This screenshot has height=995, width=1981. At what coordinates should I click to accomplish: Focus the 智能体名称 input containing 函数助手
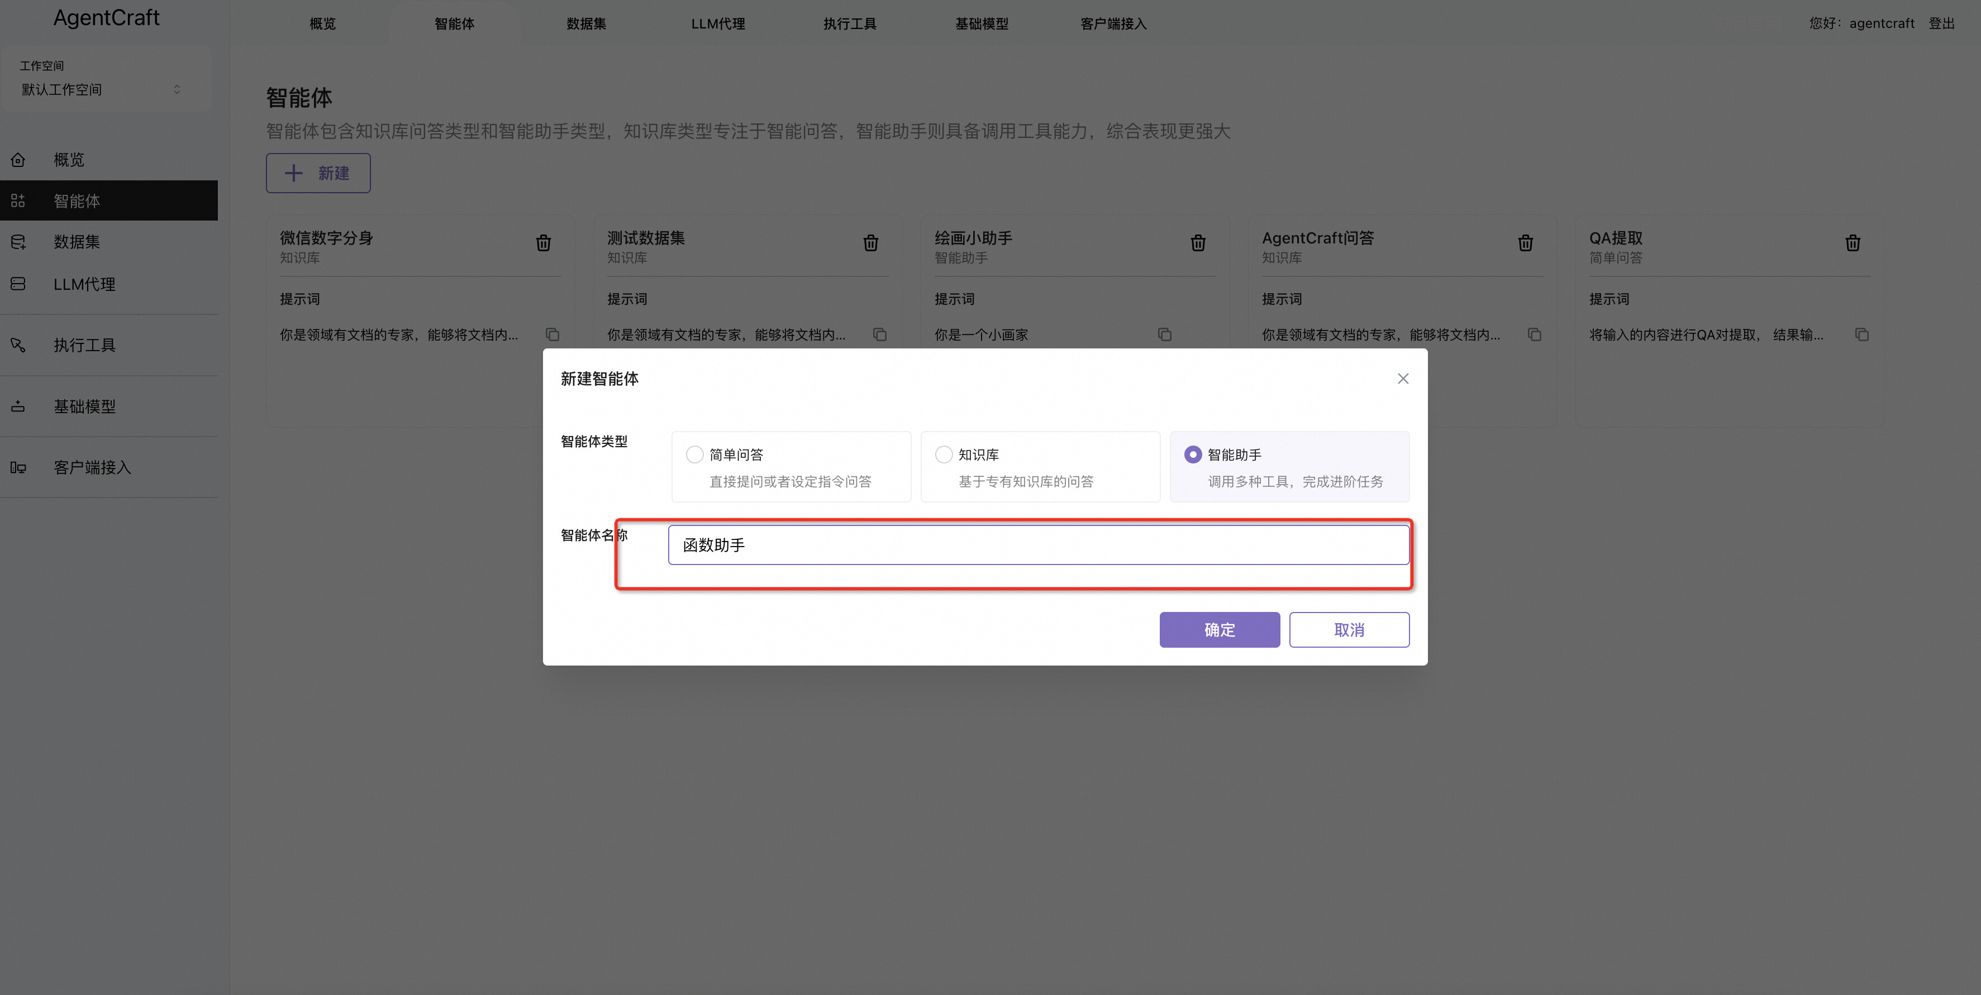click(1038, 545)
